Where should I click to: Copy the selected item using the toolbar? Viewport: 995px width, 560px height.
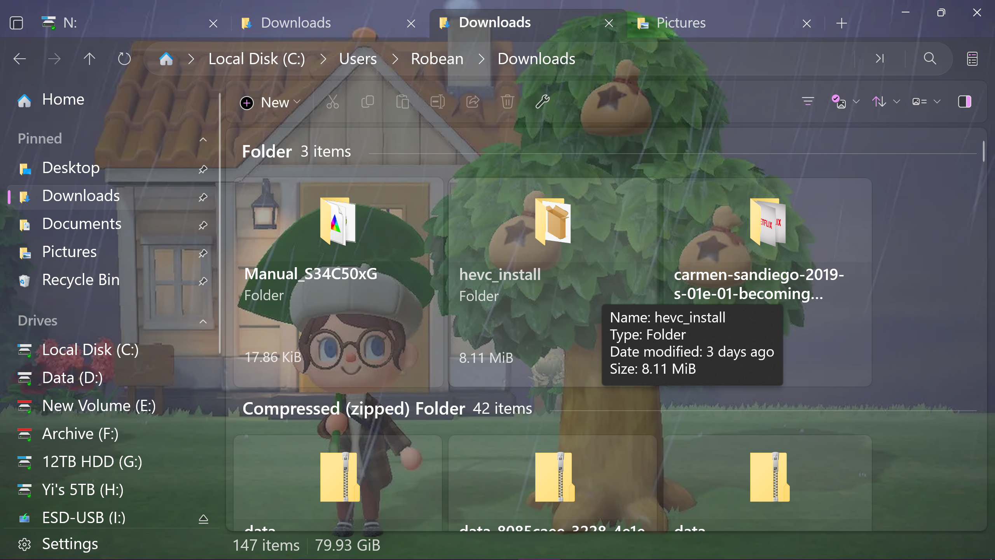tap(367, 102)
